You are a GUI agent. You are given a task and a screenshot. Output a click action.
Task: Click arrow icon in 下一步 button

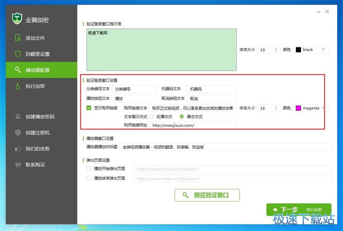[275, 210]
